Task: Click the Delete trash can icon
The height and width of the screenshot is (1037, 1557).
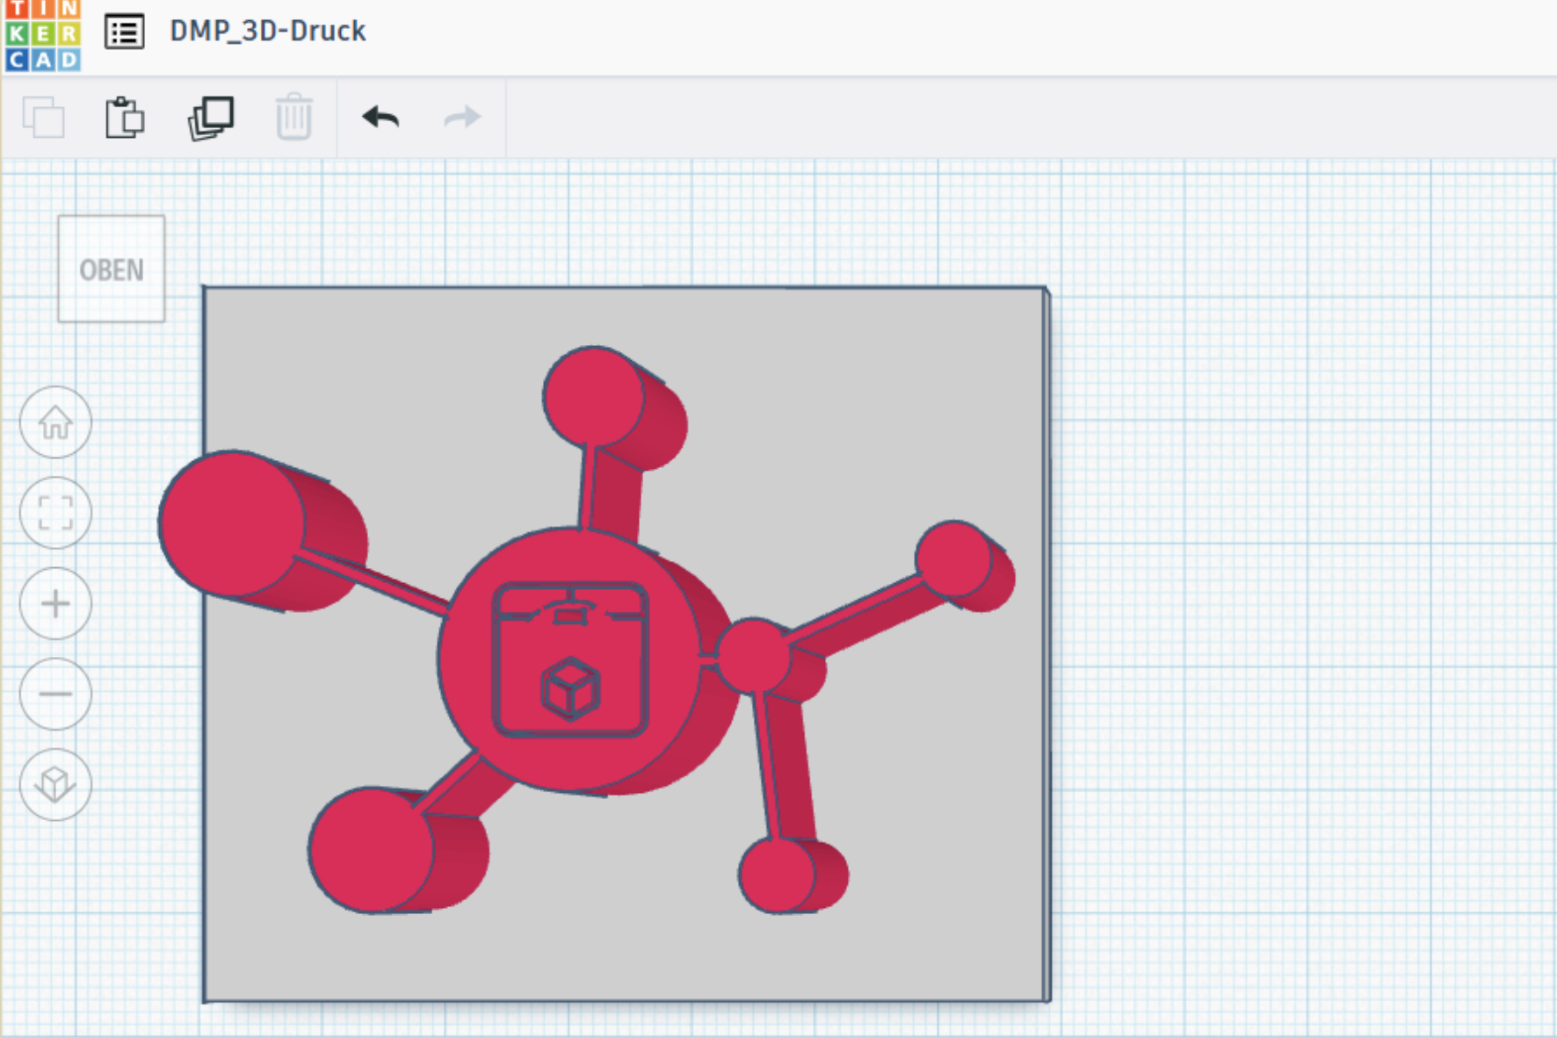Action: (293, 117)
